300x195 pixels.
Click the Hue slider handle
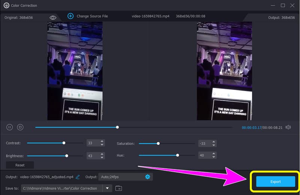(177, 155)
